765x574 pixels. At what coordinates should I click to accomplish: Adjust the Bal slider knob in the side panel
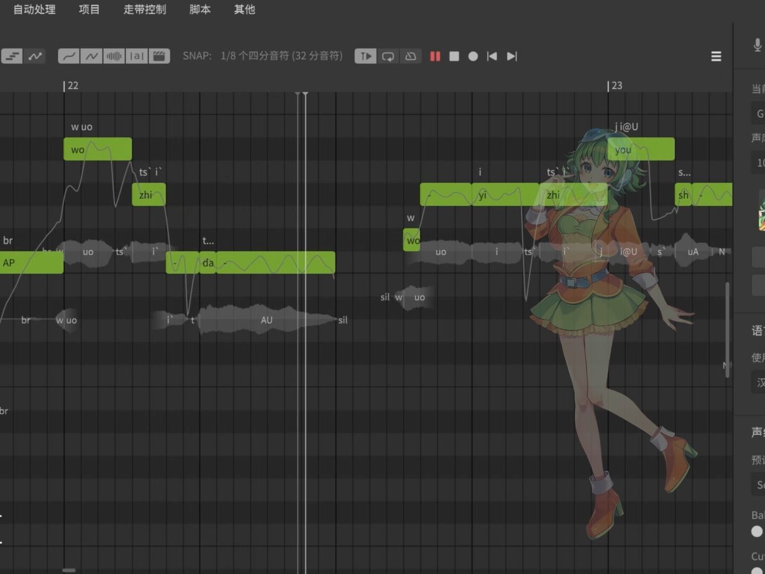pyautogui.click(x=757, y=531)
